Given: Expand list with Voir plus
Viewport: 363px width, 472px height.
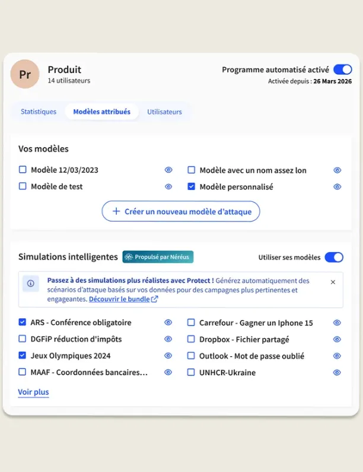Looking at the screenshot, I should tap(33, 392).
